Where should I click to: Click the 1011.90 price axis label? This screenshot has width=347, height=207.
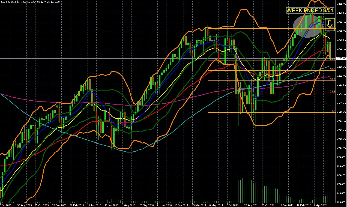pos(341,148)
